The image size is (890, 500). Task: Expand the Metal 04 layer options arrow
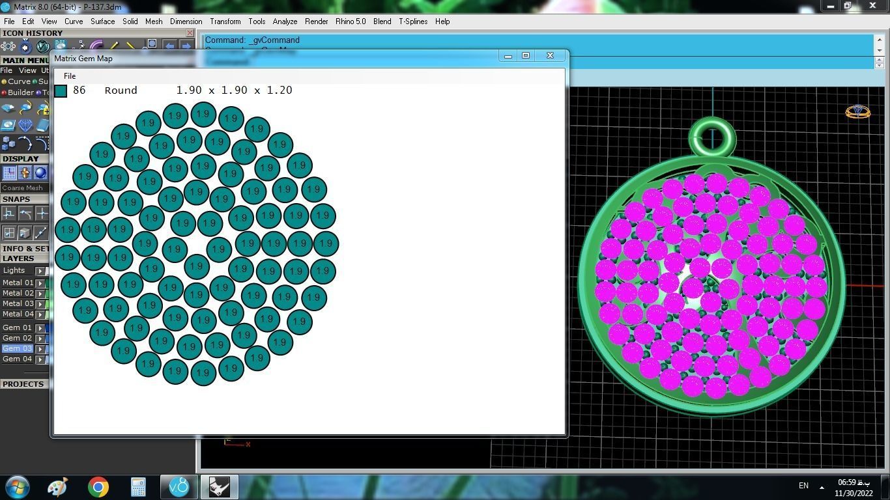[40, 314]
